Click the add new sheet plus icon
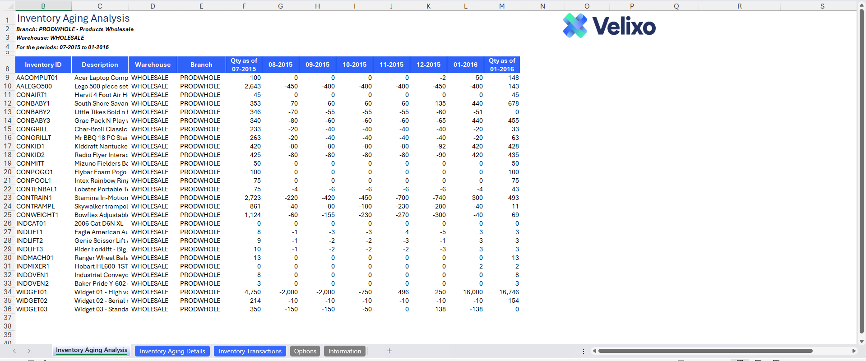The image size is (866, 361). click(389, 351)
